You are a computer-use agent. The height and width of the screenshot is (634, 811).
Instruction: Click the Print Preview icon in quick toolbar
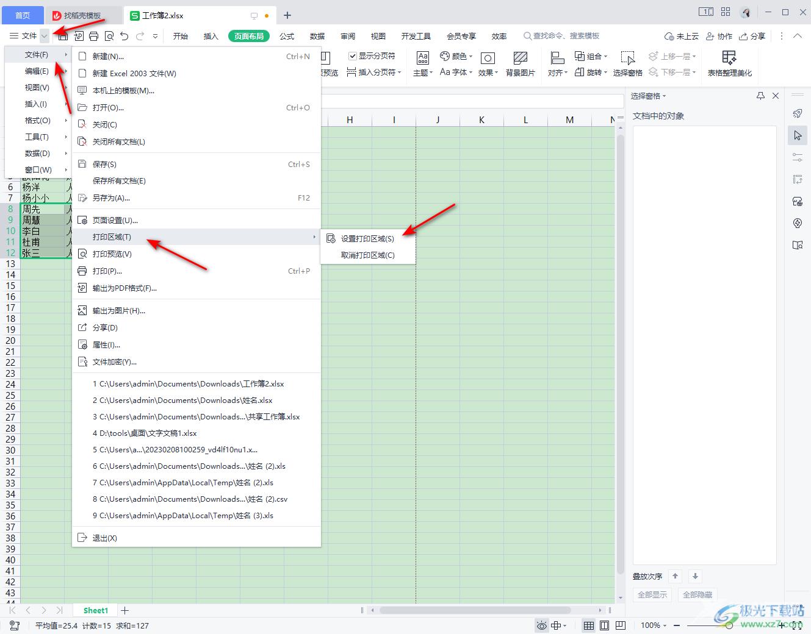[109, 37]
